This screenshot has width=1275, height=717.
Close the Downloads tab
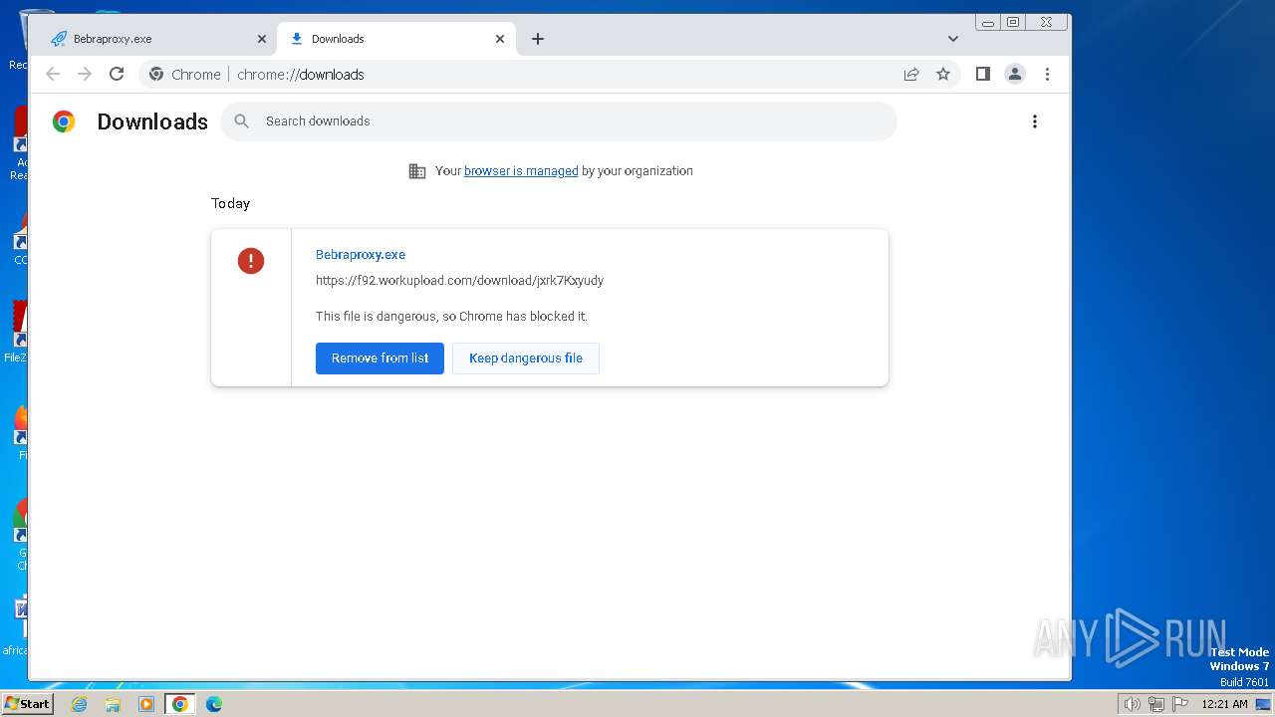click(500, 39)
